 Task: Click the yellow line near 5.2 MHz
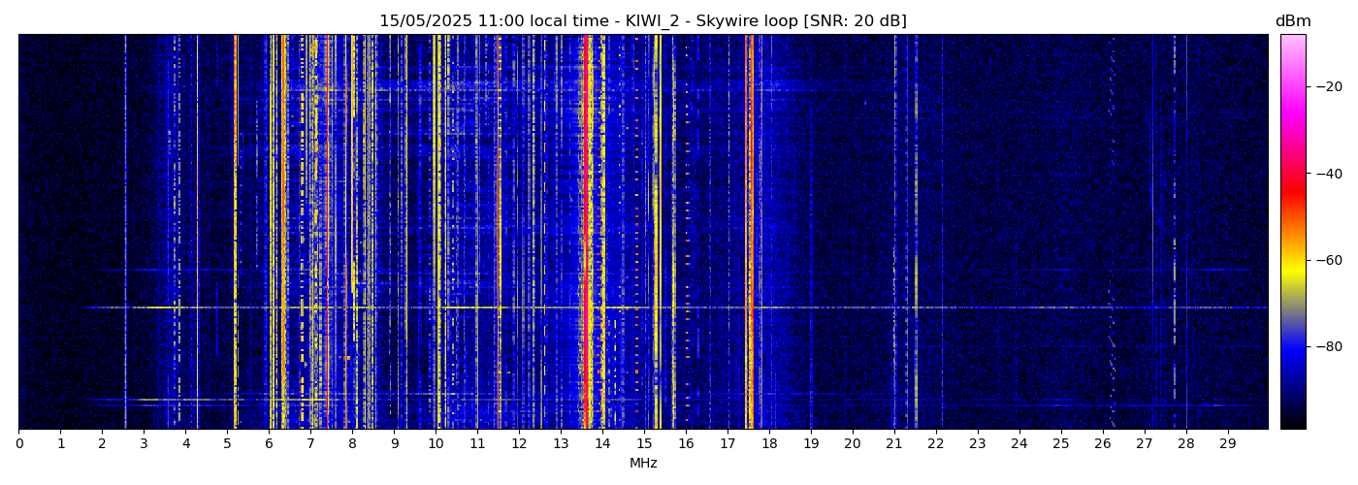click(x=236, y=233)
